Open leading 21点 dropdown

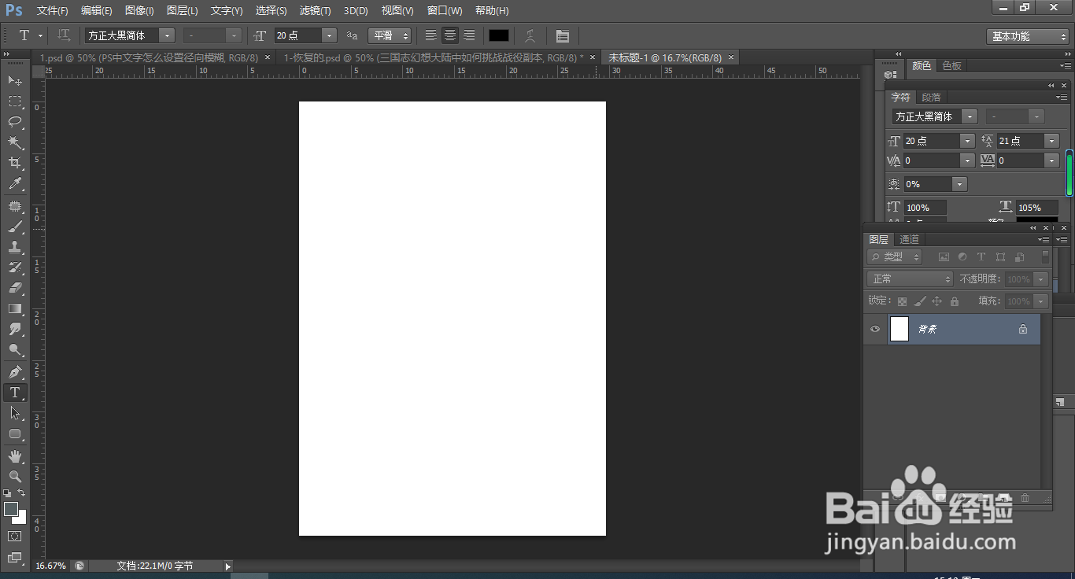coord(1051,141)
